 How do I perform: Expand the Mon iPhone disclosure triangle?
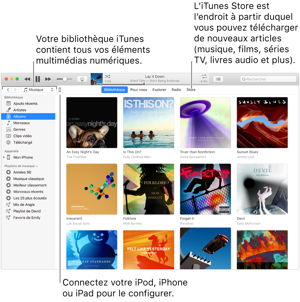tap(4, 157)
